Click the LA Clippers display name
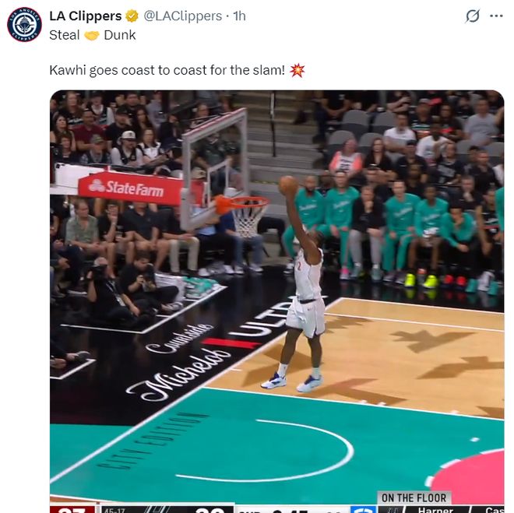The width and height of the screenshot is (514, 513). [85, 16]
